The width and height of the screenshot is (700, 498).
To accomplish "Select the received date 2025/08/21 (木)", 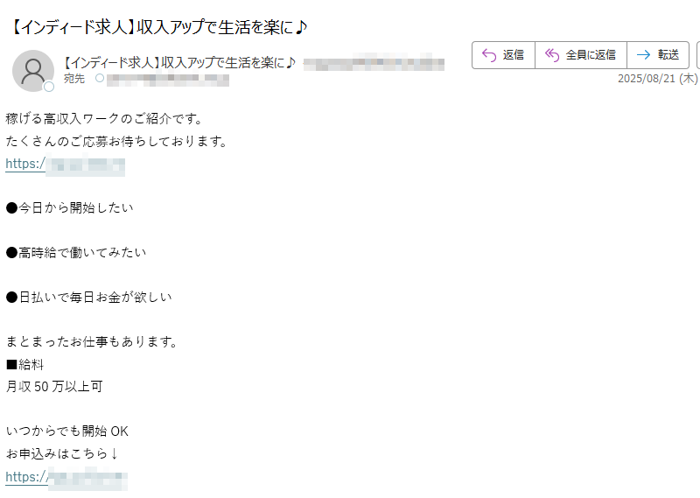I will (x=657, y=79).
